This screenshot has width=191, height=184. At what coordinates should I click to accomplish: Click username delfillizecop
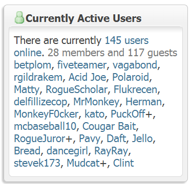[x=40, y=102]
